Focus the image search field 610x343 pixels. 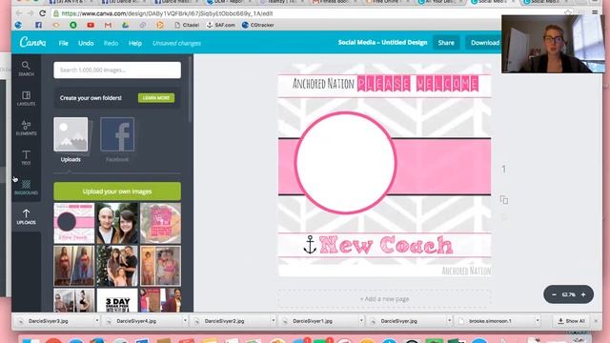coord(117,70)
